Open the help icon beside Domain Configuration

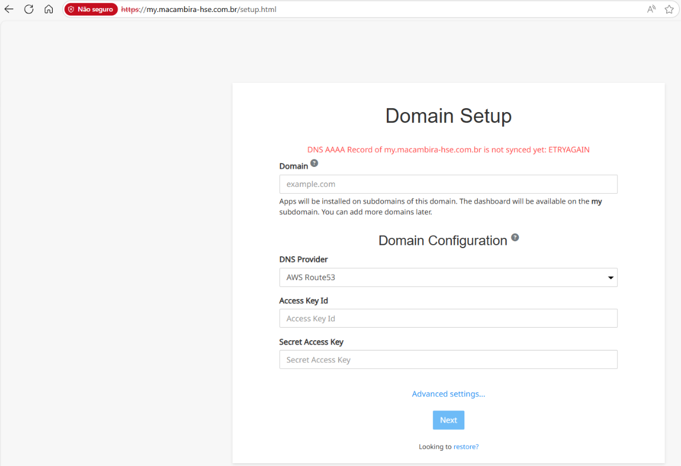(515, 237)
